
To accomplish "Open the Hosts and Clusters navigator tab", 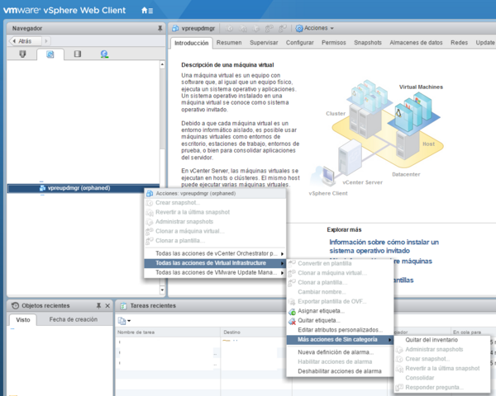I will click(x=23, y=54).
